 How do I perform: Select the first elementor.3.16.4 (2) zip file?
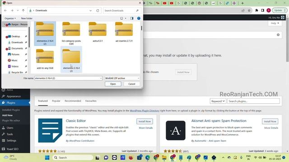pyautogui.click(x=45, y=33)
